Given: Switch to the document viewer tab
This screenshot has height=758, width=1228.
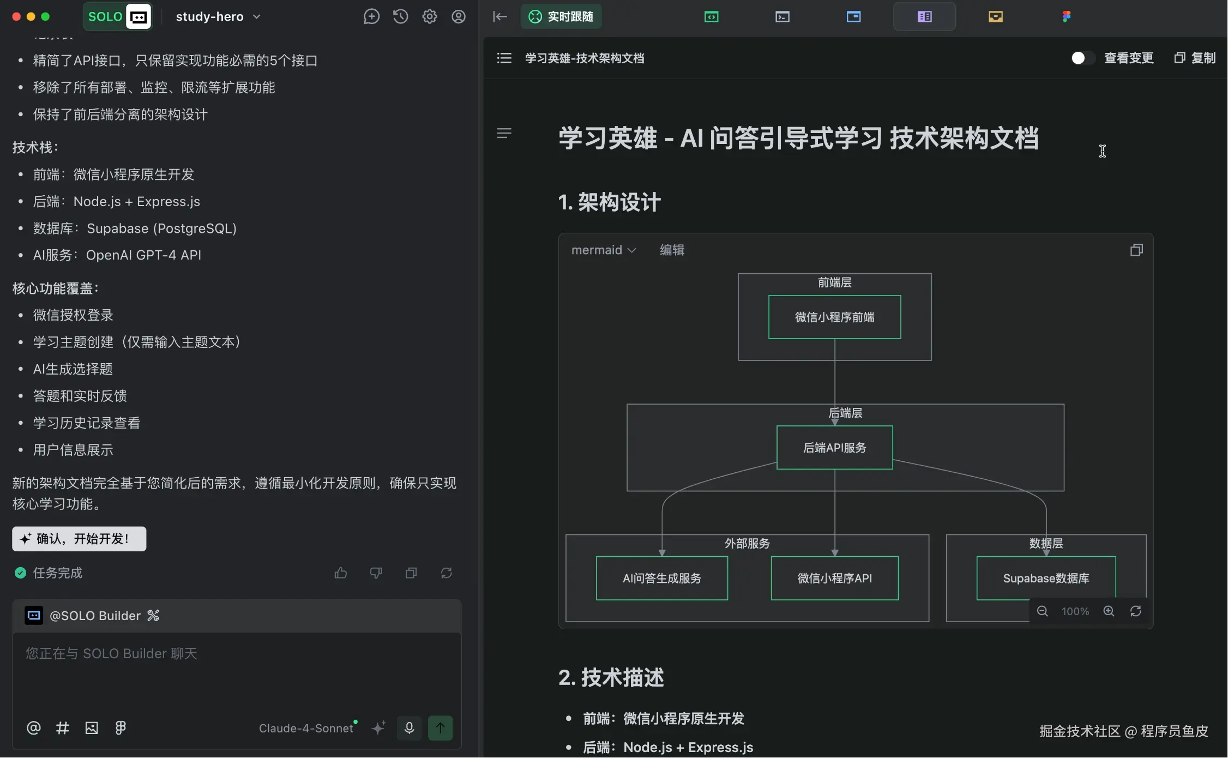Looking at the screenshot, I should [x=924, y=17].
